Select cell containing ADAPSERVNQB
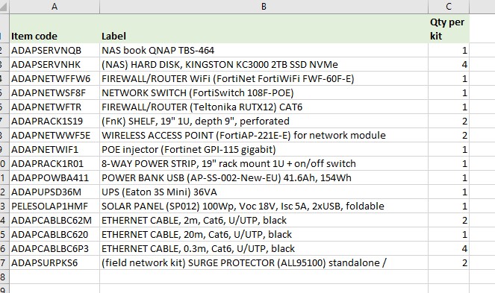 tap(55, 50)
